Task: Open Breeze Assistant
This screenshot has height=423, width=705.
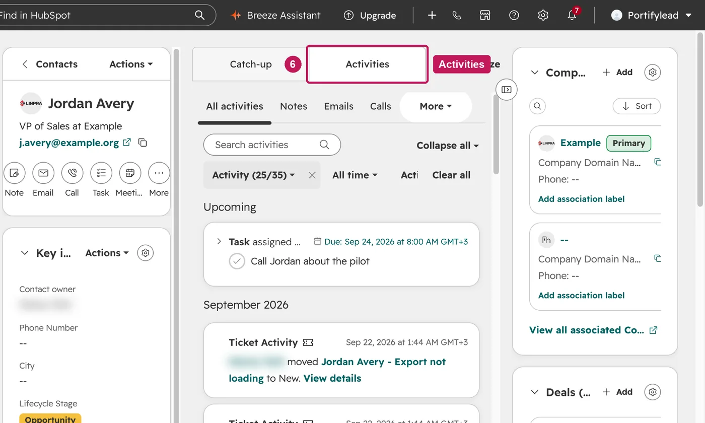Action: coord(275,15)
